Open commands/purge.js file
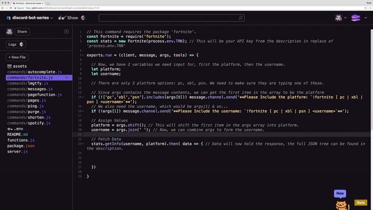Image resolution: width=373 pixels, height=210 pixels. [x=26, y=112]
